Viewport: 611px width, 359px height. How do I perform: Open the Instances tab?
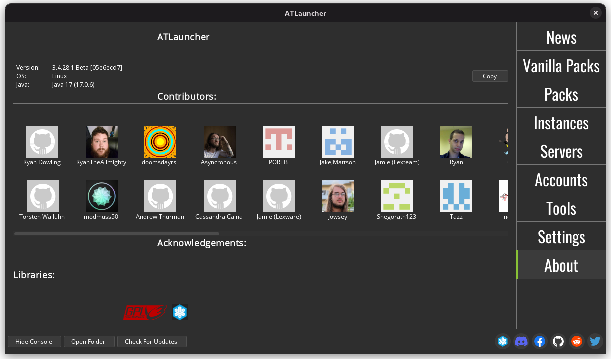[x=561, y=122]
